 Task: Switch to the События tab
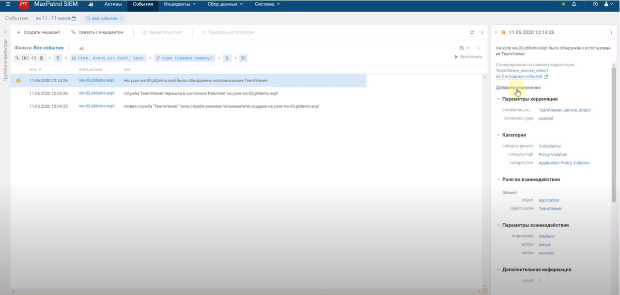[143, 4]
